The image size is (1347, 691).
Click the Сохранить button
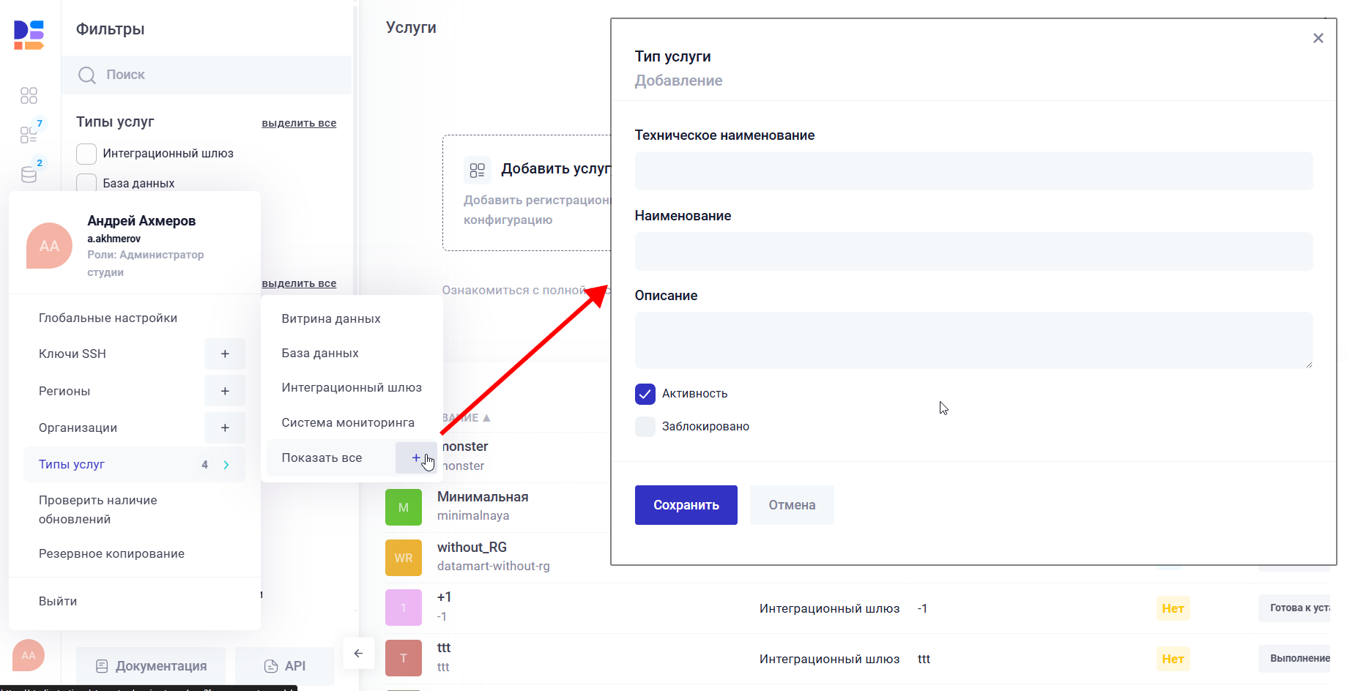tap(686, 504)
